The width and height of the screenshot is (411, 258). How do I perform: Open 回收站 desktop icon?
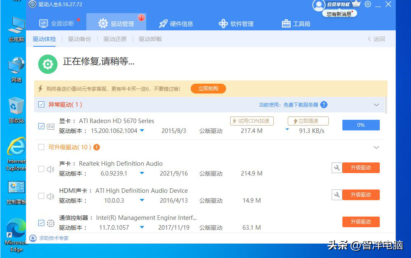[16, 110]
